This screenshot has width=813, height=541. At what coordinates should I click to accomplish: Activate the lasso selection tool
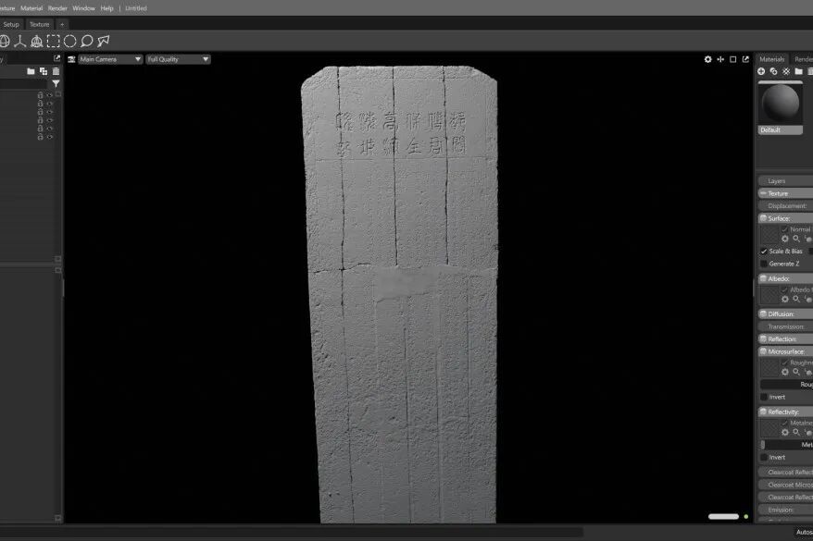(86, 41)
